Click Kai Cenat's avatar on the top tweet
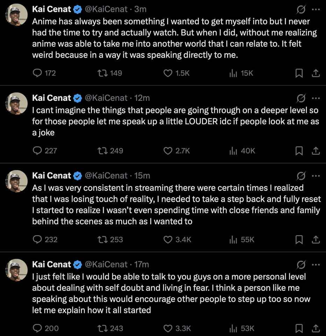Image resolution: width=326 pixels, height=336 pixels. (x=17, y=15)
